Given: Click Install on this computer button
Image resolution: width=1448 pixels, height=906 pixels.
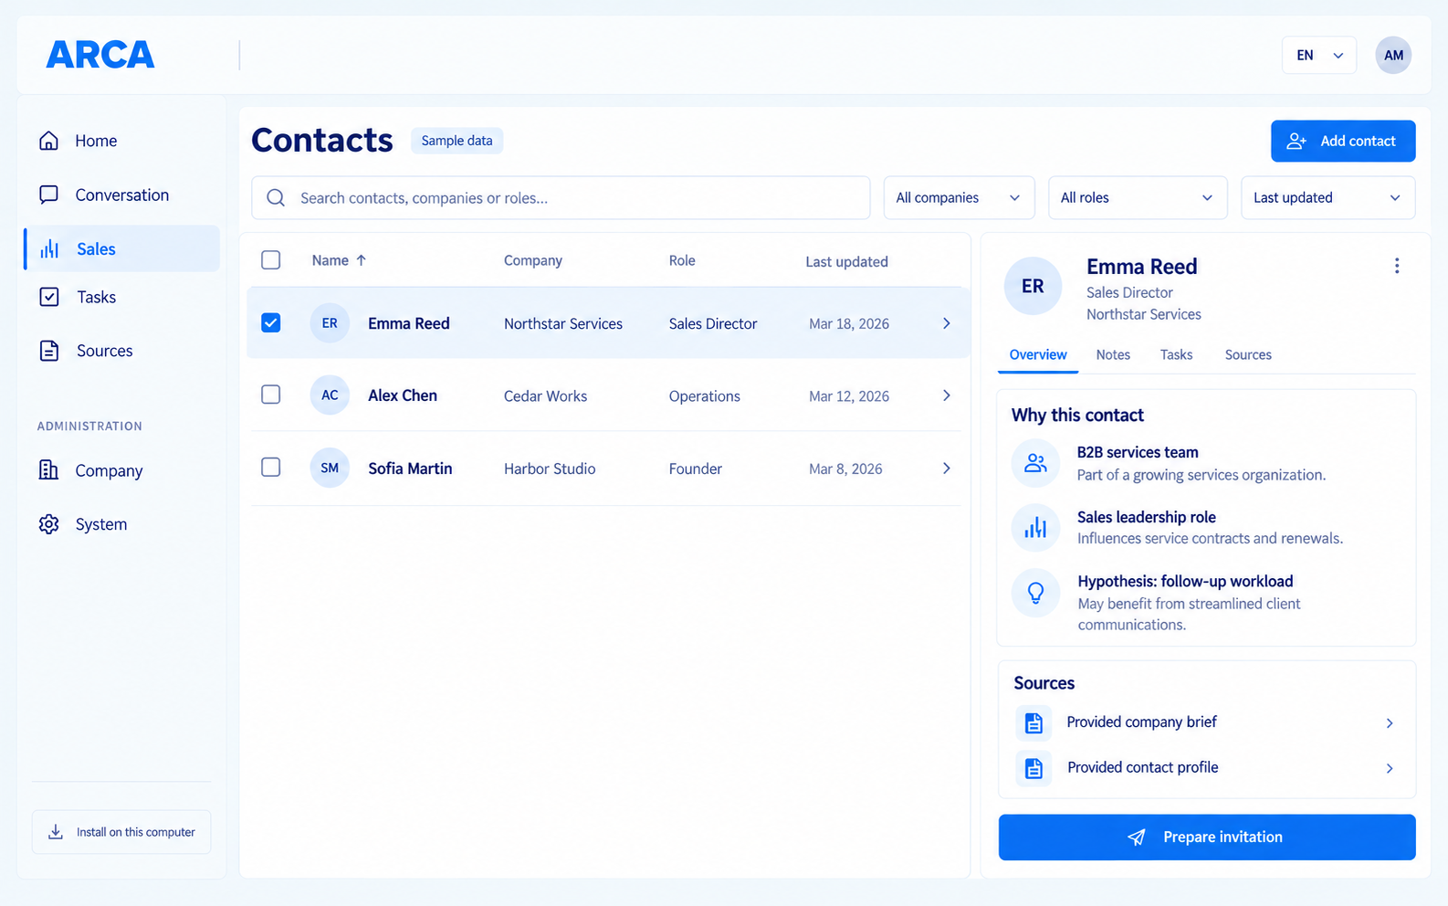Looking at the screenshot, I should coord(121,832).
